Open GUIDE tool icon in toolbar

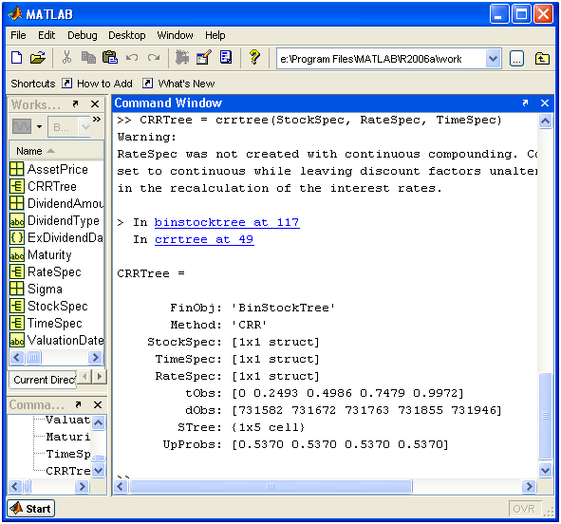(x=204, y=58)
